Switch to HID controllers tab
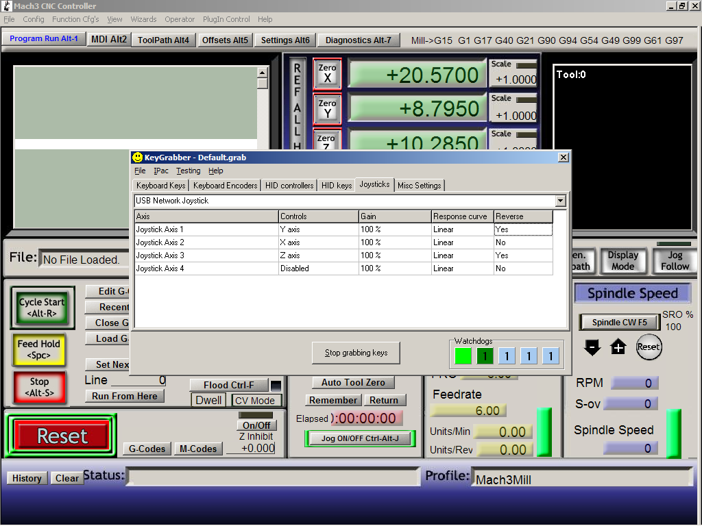 (x=289, y=186)
